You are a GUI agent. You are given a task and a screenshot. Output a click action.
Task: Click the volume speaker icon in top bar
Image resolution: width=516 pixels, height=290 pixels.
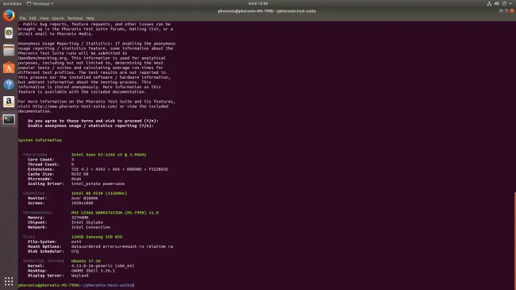coord(497,4)
